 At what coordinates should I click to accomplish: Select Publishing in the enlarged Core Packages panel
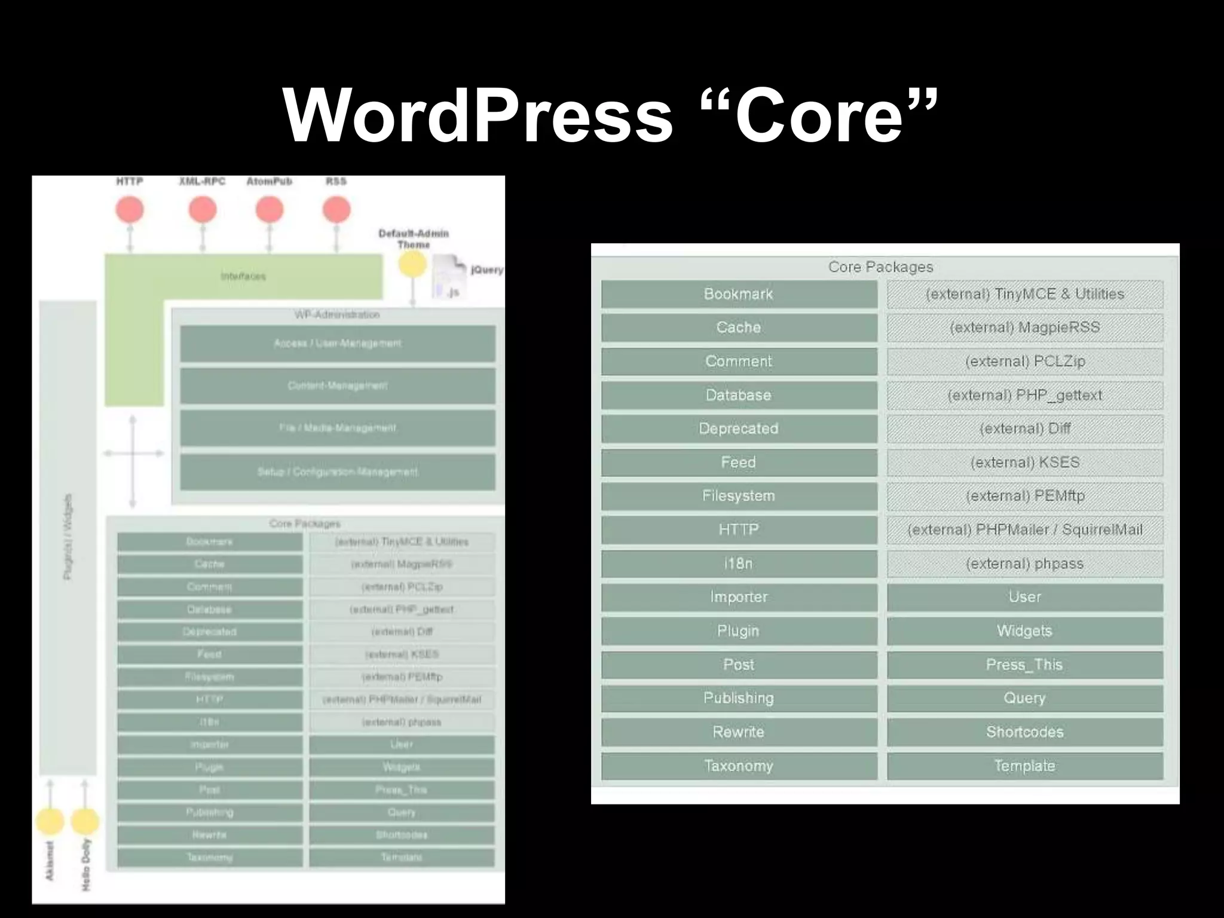pos(739,698)
